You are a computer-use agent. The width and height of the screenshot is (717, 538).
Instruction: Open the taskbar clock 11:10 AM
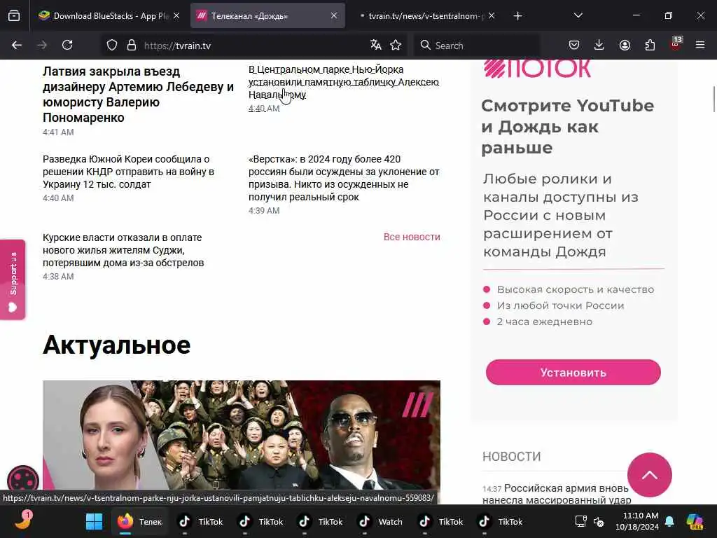coord(636,521)
